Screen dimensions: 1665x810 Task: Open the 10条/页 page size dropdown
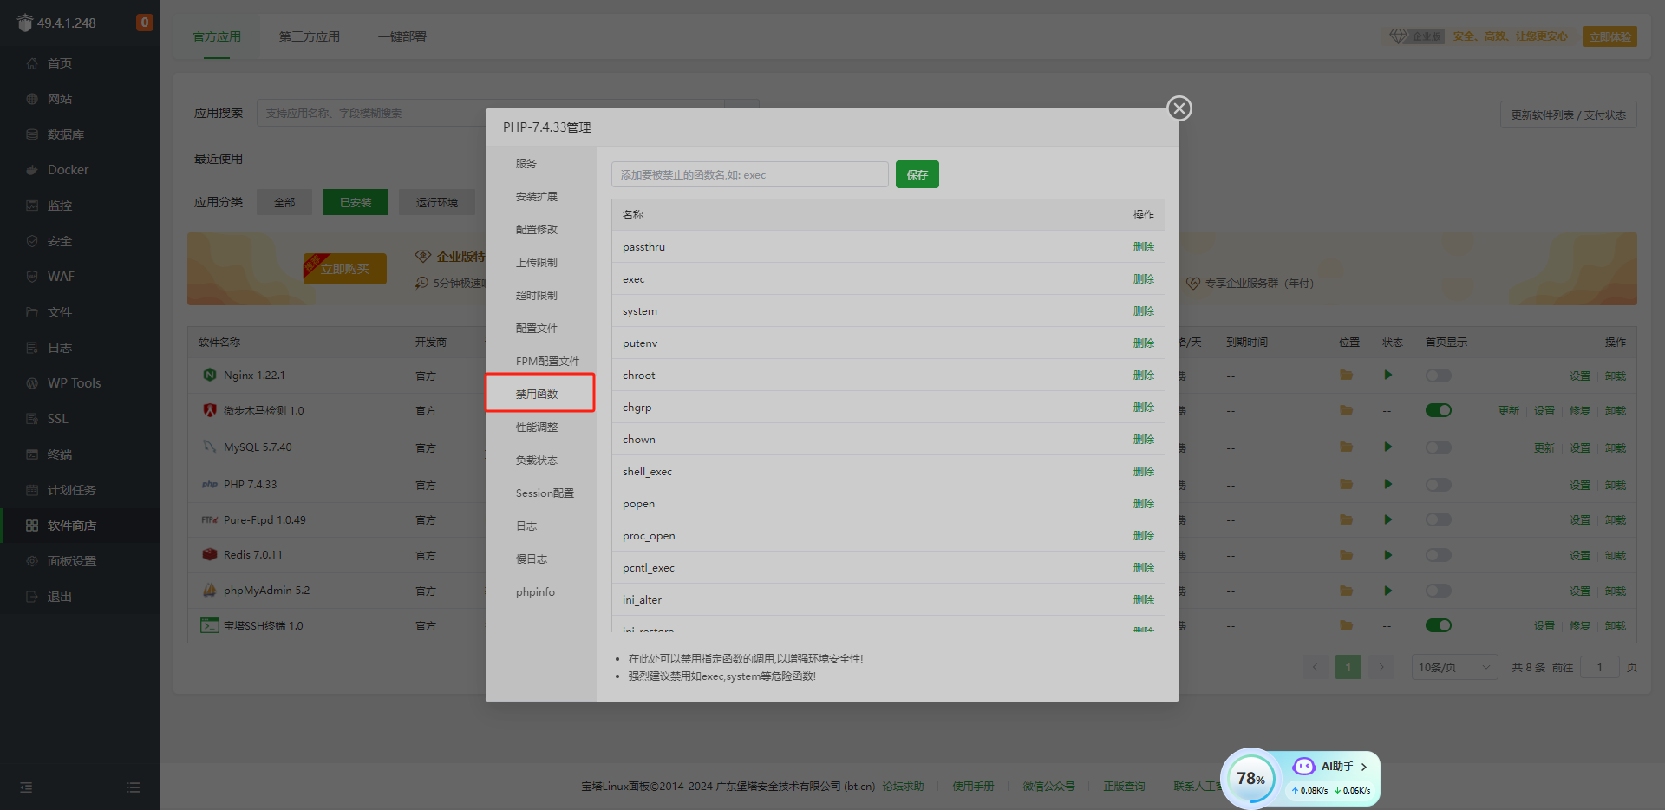point(1454,667)
